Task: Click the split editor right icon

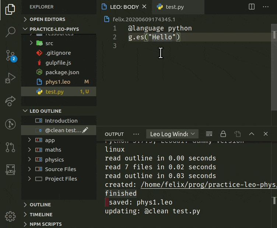Action: click(252, 7)
